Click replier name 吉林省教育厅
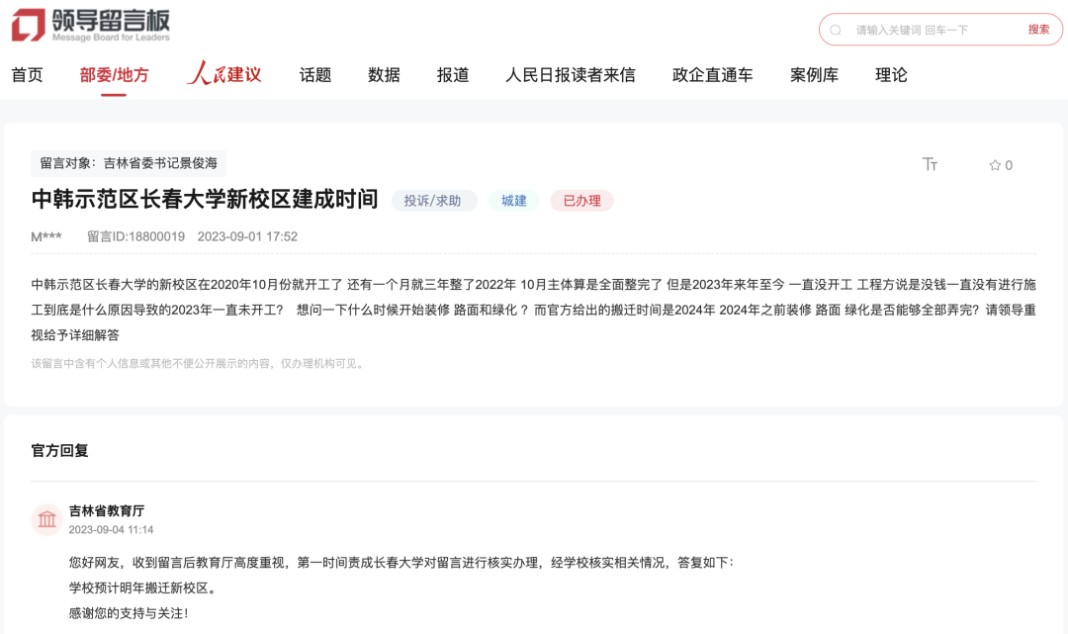1068x634 pixels. coord(107,510)
